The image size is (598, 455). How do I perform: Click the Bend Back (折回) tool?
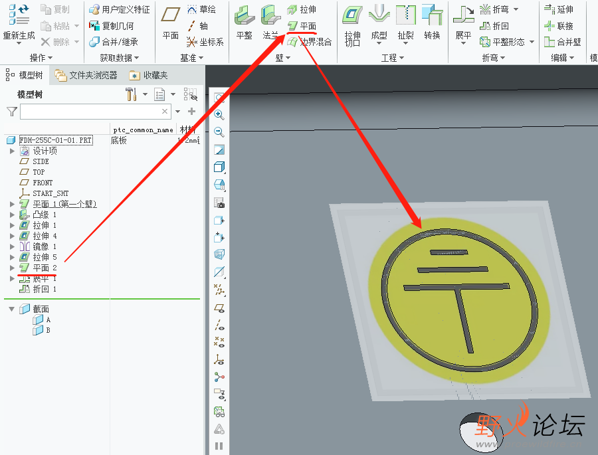point(494,26)
